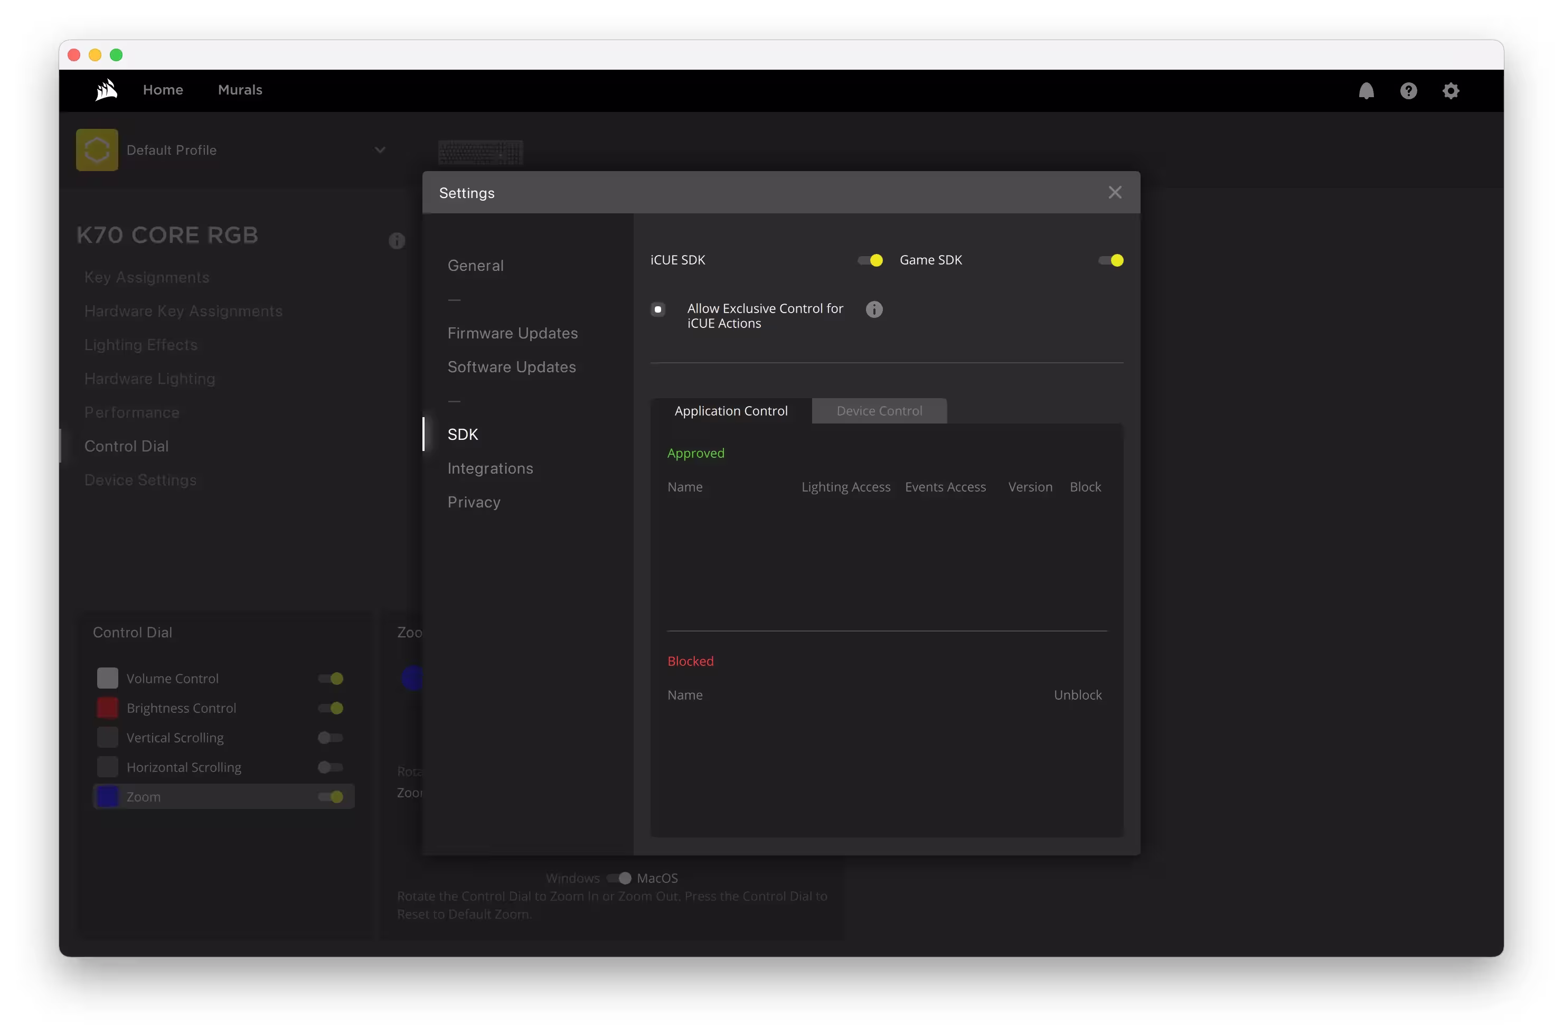Click the Blocked section label

[691, 661]
